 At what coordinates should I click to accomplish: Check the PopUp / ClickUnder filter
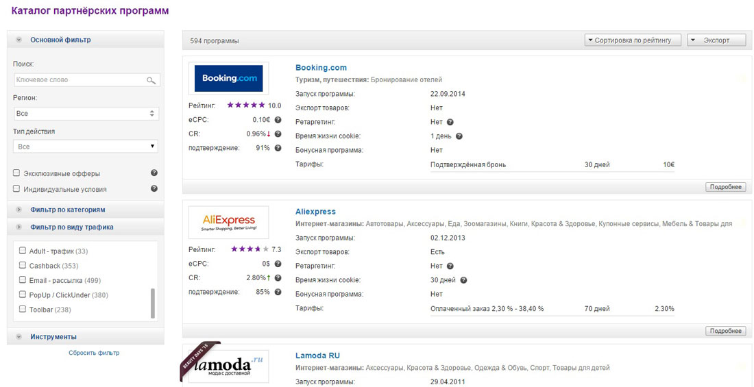[22, 295]
